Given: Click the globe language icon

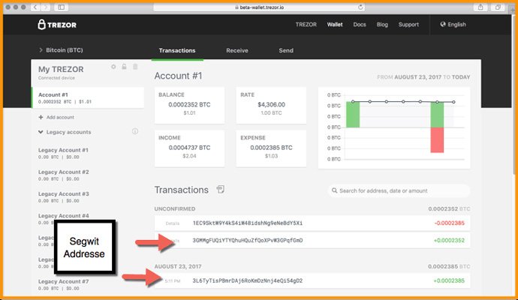Looking at the screenshot, I should pyautogui.click(x=443, y=24).
